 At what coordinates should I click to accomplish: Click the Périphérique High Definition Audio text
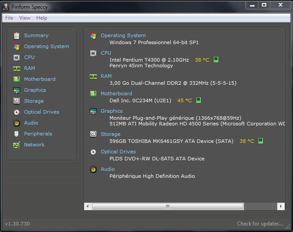pos(152,176)
